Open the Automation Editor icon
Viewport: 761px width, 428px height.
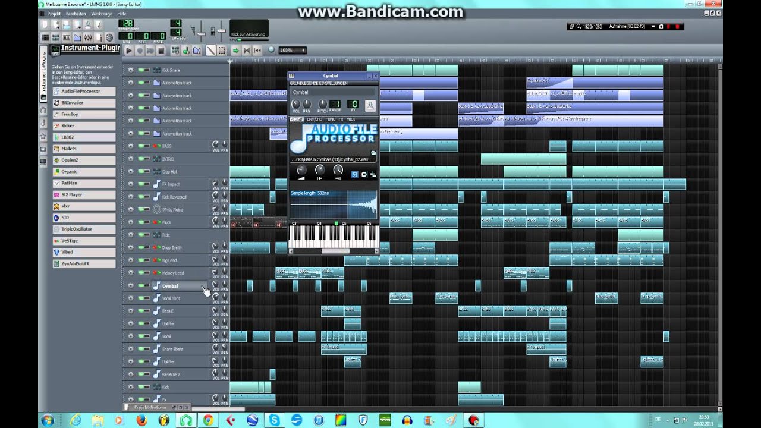point(77,37)
